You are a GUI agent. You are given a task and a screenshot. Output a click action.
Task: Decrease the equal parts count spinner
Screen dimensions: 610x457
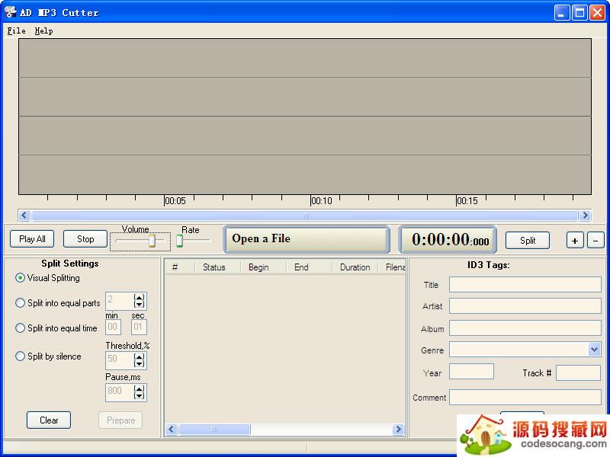click(139, 305)
